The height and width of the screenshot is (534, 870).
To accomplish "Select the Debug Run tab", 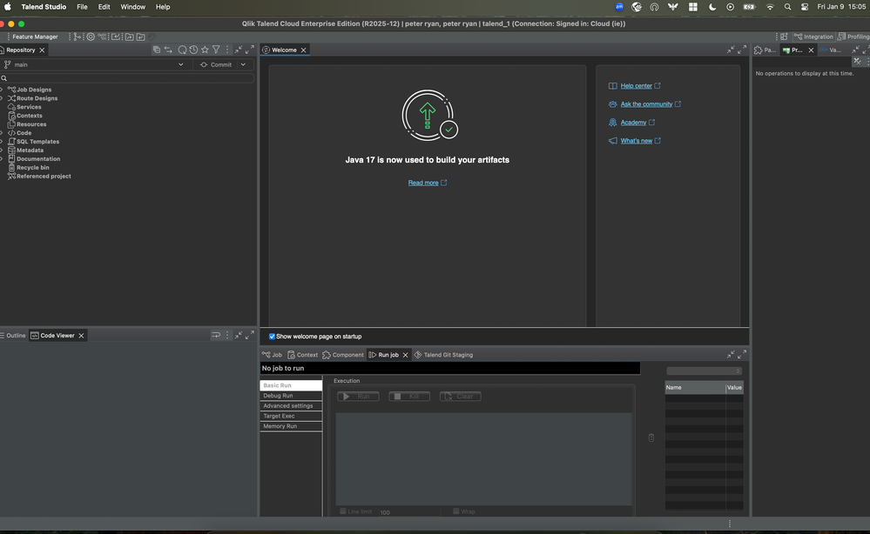I will pos(291,396).
